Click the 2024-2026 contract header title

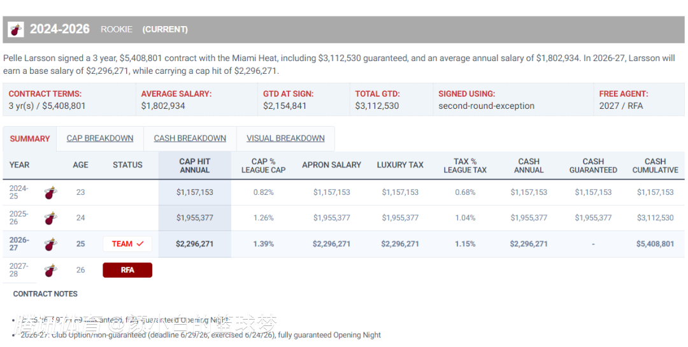[x=60, y=29]
